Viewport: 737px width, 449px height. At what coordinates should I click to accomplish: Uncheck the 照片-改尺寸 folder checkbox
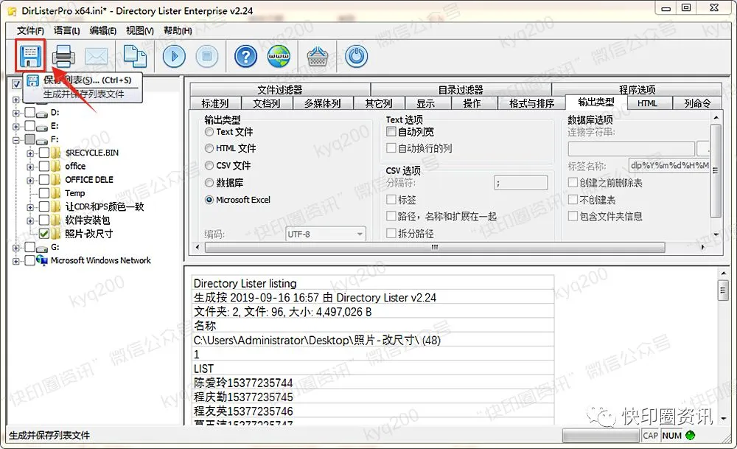click(44, 233)
